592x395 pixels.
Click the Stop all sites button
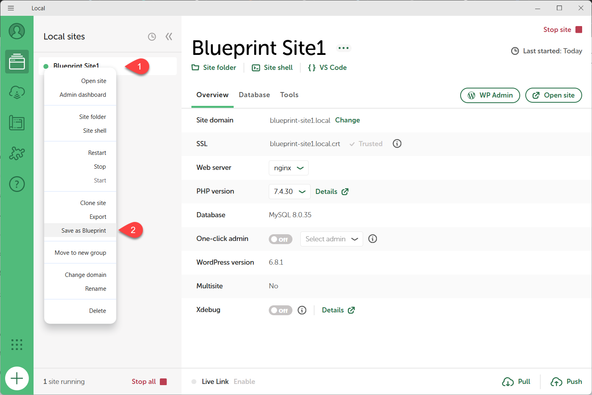[149, 382]
